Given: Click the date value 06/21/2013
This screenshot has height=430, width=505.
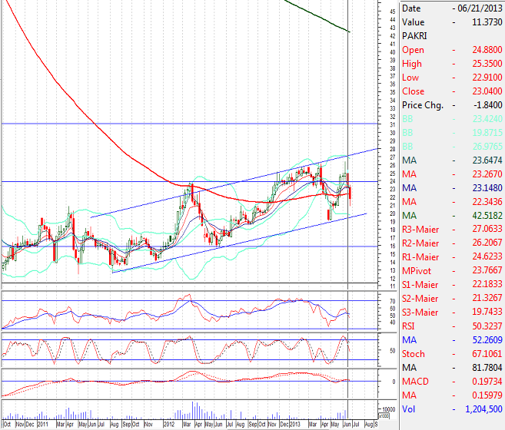Looking at the screenshot, I should 480,8.
